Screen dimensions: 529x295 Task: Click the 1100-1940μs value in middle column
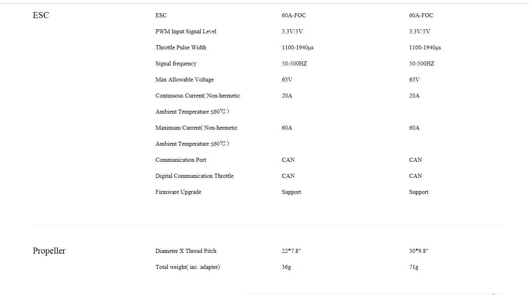[297, 47]
